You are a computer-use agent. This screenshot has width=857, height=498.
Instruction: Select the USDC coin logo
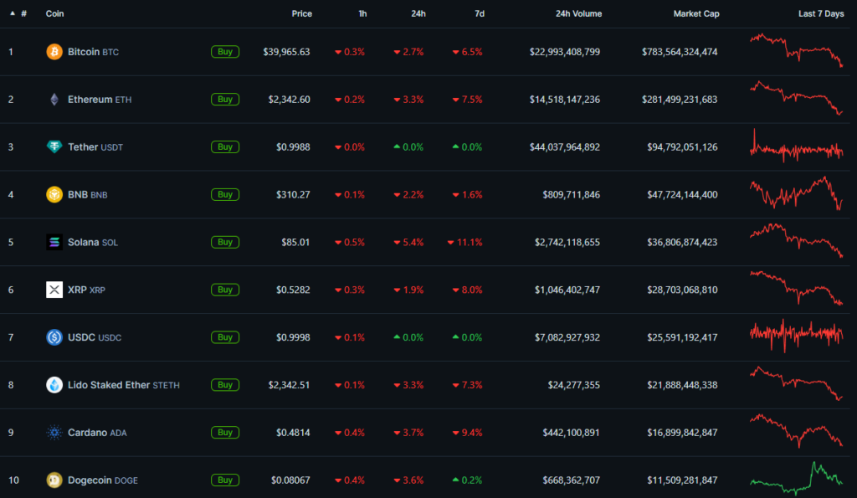coord(53,337)
